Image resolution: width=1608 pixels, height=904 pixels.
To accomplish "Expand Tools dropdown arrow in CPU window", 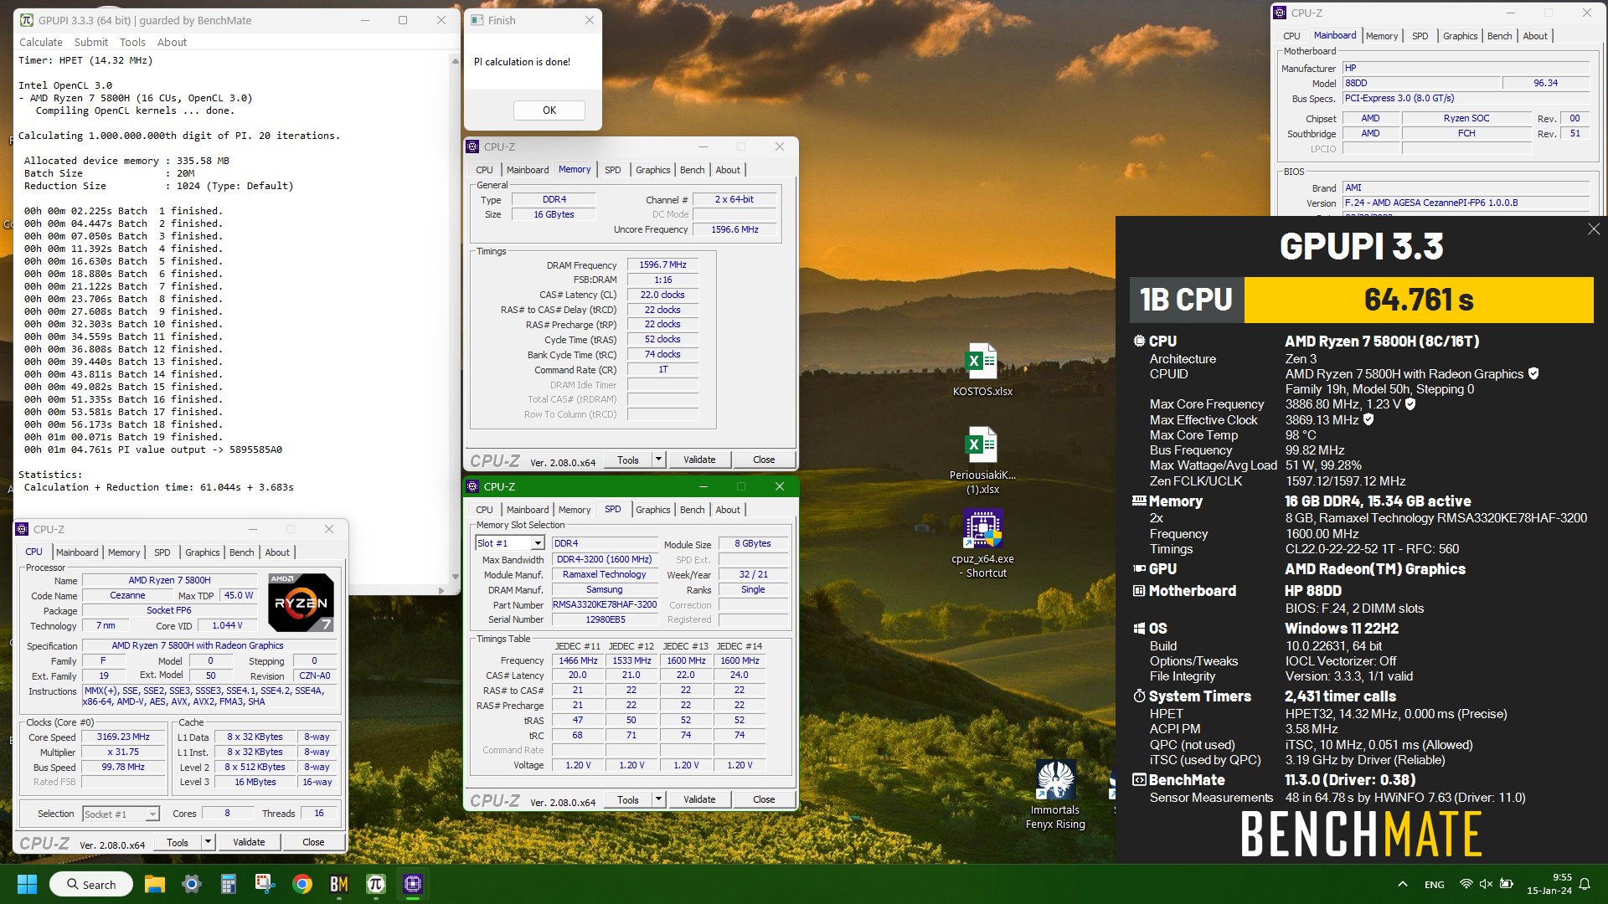I will [x=208, y=842].
